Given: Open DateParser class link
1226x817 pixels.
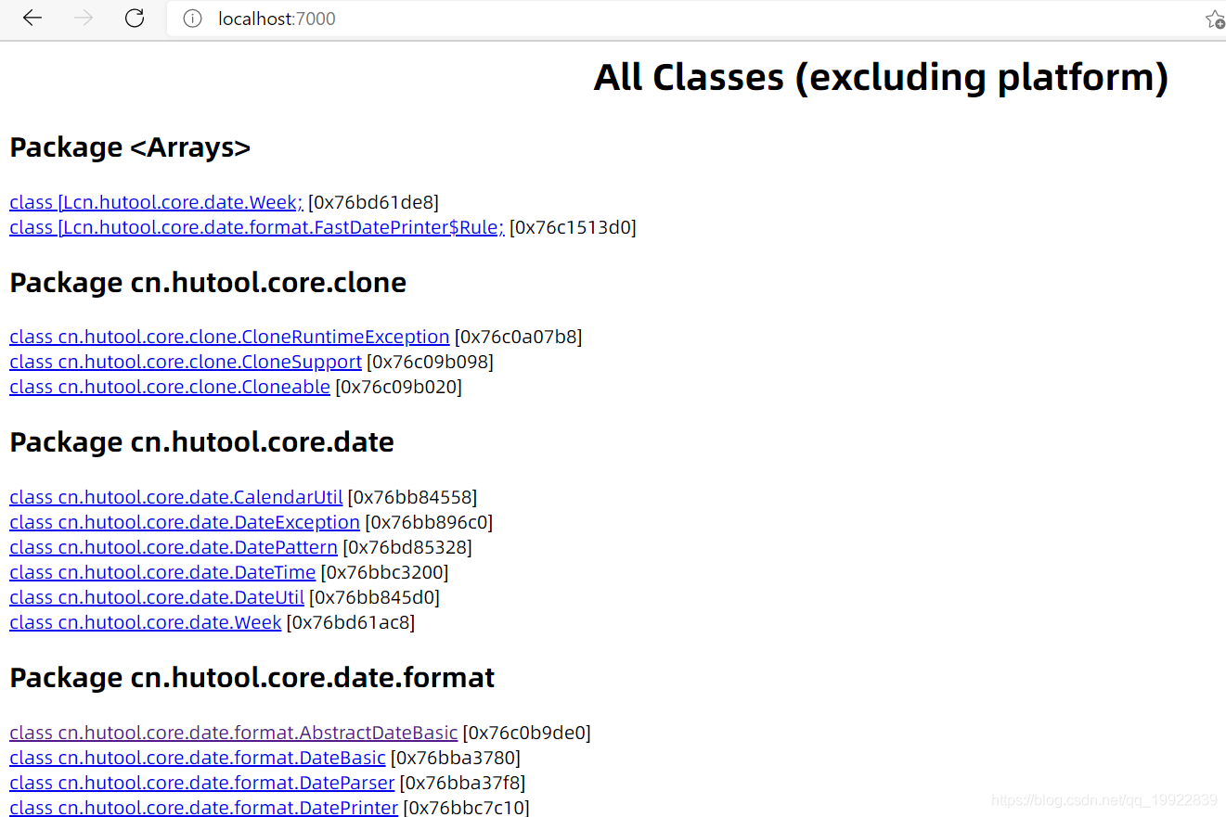Looking at the screenshot, I should [202, 783].
